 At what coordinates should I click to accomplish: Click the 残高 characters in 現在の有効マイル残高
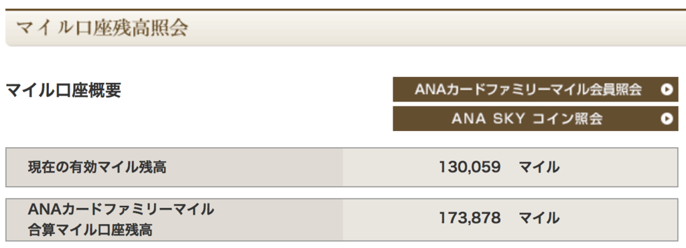coord(153,167)
